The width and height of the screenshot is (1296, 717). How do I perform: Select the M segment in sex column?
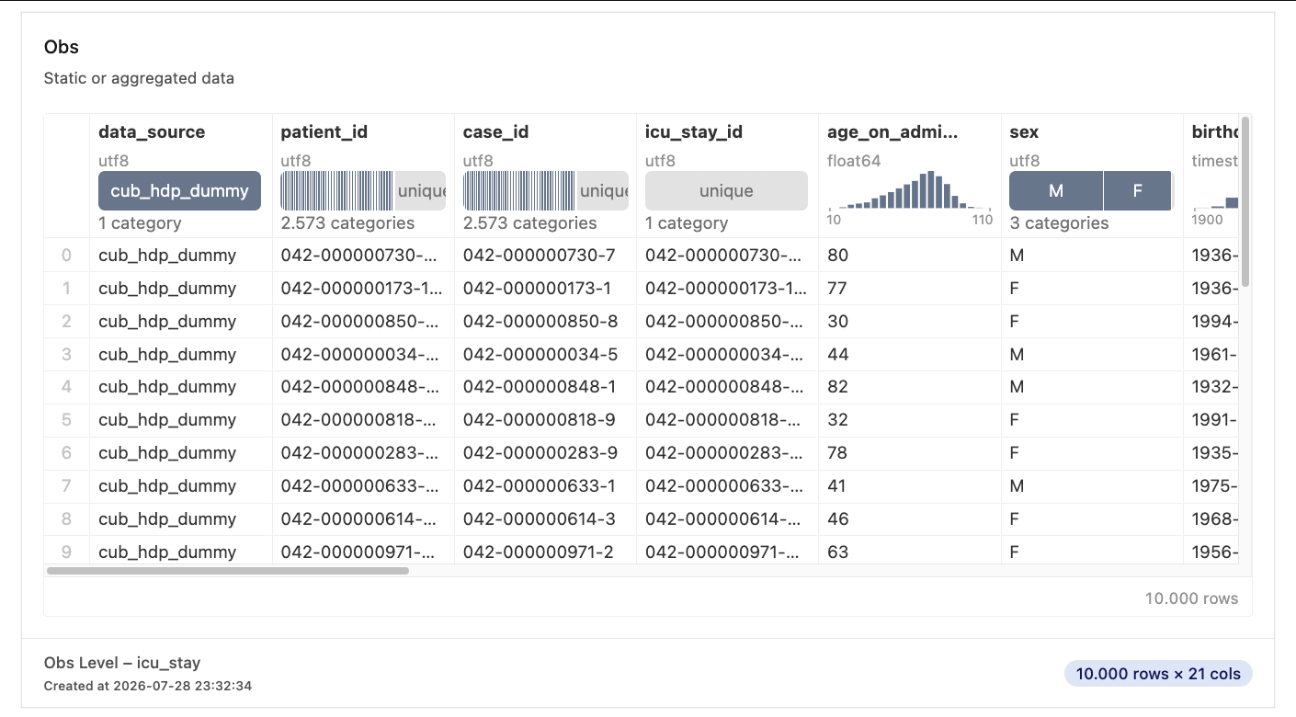(x=1056, y=190)
